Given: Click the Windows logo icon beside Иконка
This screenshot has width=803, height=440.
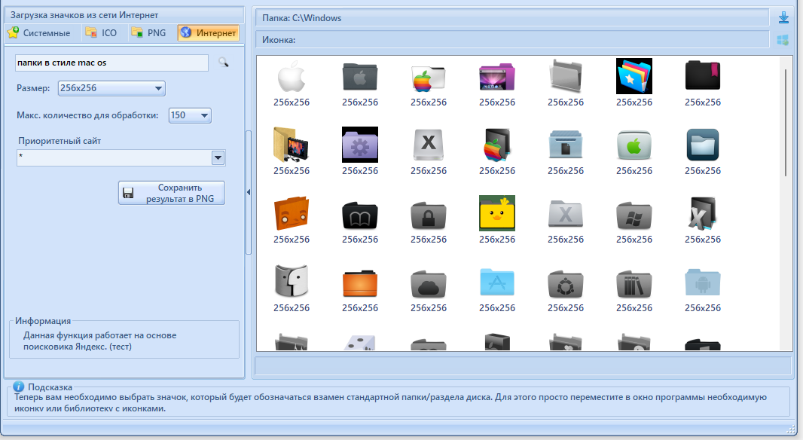Looking at the screenshot, I should pos(783,40).
